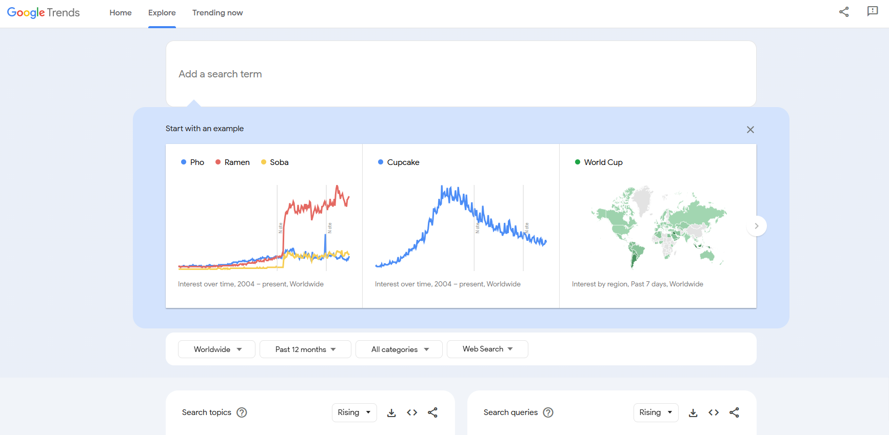Image resolution: width=889 pixels, height=435 pixels.
Task: Share the Search topics widget
Action: [432, 412]
